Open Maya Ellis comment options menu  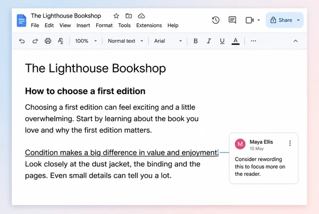tap(290, 143)
